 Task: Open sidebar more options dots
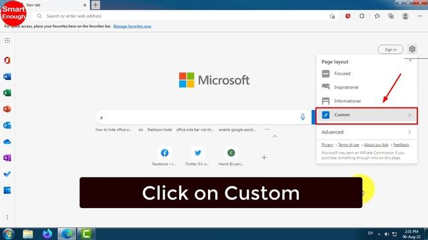(x=7, y=217)
